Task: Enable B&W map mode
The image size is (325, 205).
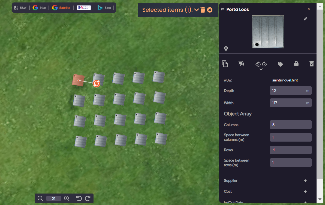Action: click(x=20, y=8)
